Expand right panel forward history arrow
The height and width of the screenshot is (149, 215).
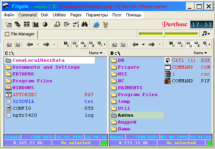[x=160, y=45]
